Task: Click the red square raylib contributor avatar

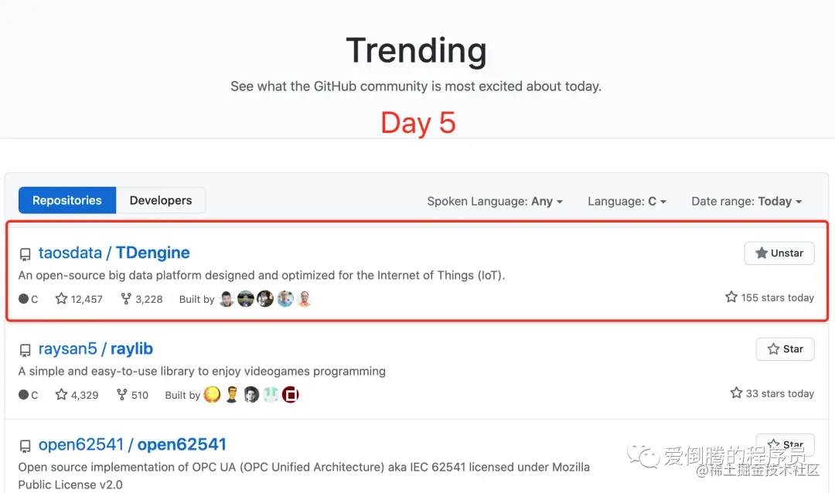Action: click(x=290, y=395)
